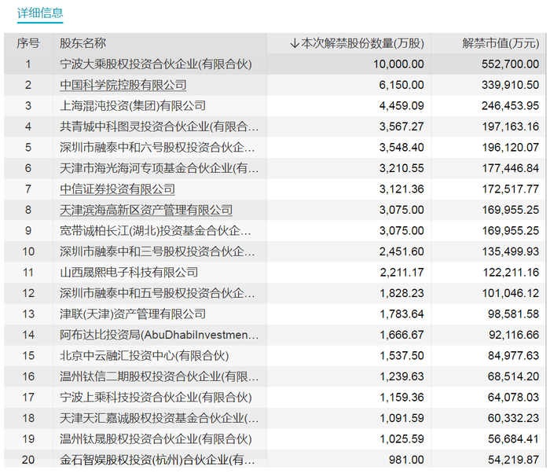Image resolution: width=550 pixels, height=473 pixels.
Task: Select shareholder 宽带诚柏长江(湖北)投资基金
Action: click(x=156, y=230)
